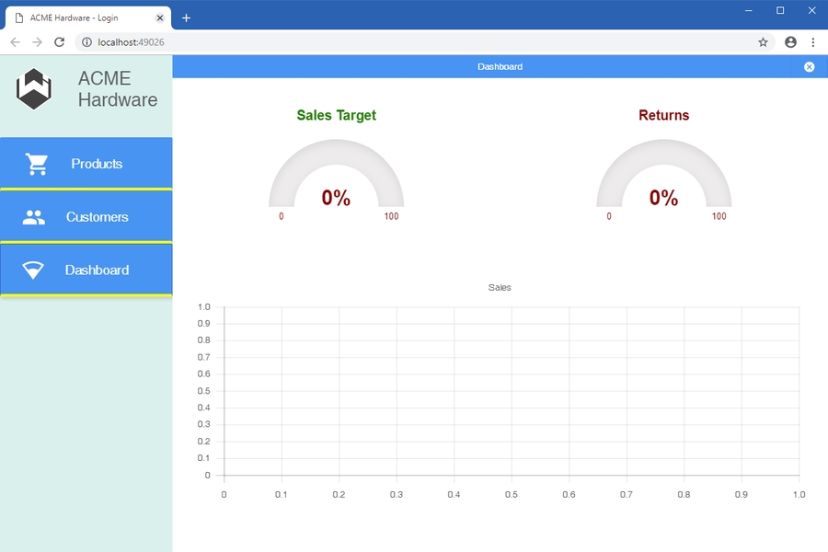This screenshot has height=552, width=828.
Task: Open a new browser tab
Action: point(186,17)
